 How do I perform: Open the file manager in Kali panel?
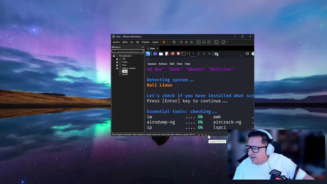pos(161,54)
